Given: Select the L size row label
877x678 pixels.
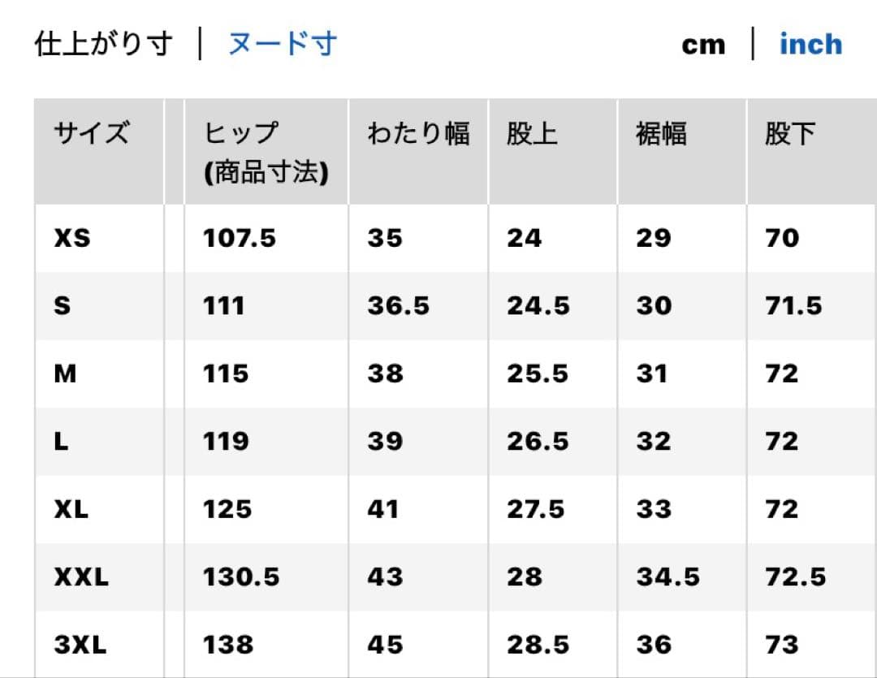Looking at the screenshot, I should pyautogui.click(x=61, y=442).
